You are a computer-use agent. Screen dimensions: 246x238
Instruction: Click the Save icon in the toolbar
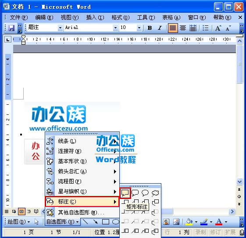click(x=11, y=28)
